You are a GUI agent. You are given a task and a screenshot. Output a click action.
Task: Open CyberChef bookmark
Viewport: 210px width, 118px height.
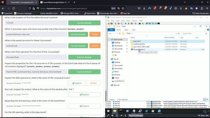tap(7, 13)
